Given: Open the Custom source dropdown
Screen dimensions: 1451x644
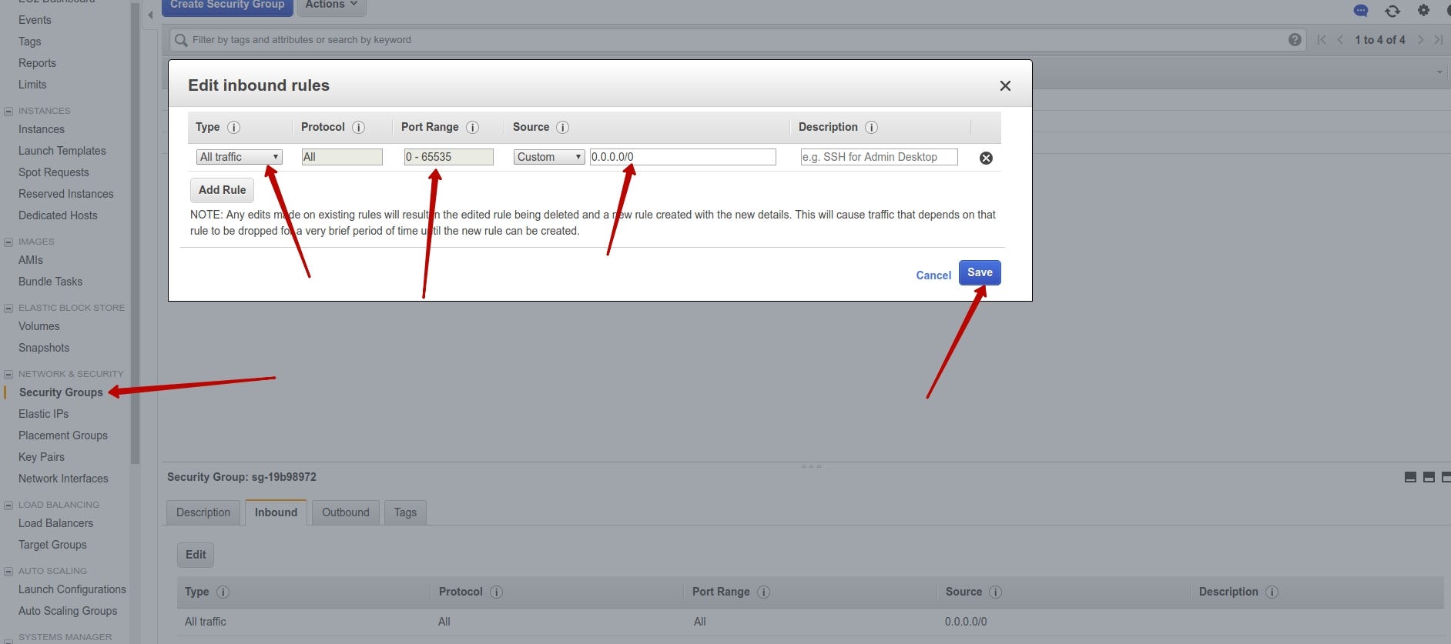Looking at the screenshot, I should (x=549, y=157).
